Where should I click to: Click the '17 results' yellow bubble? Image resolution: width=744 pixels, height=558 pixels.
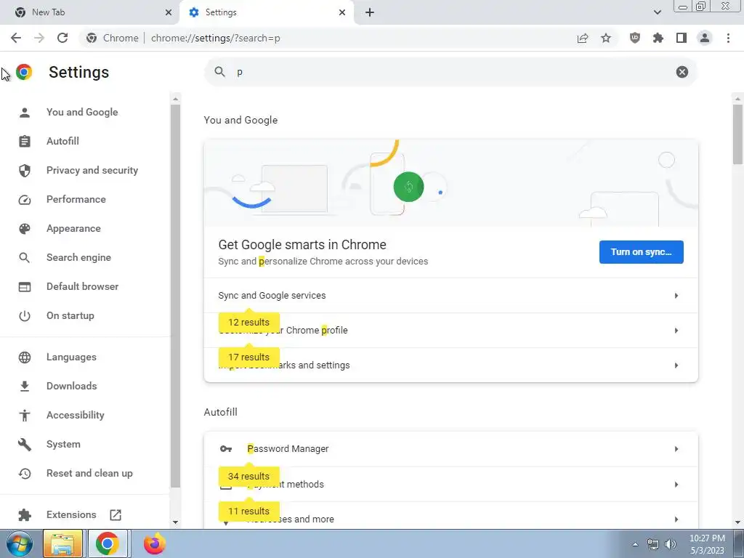coord(248,357)
